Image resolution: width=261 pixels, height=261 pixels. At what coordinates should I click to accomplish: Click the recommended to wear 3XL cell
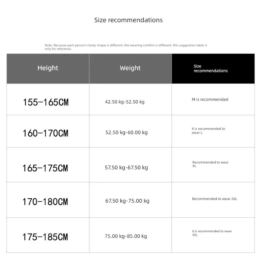[213, 235]
